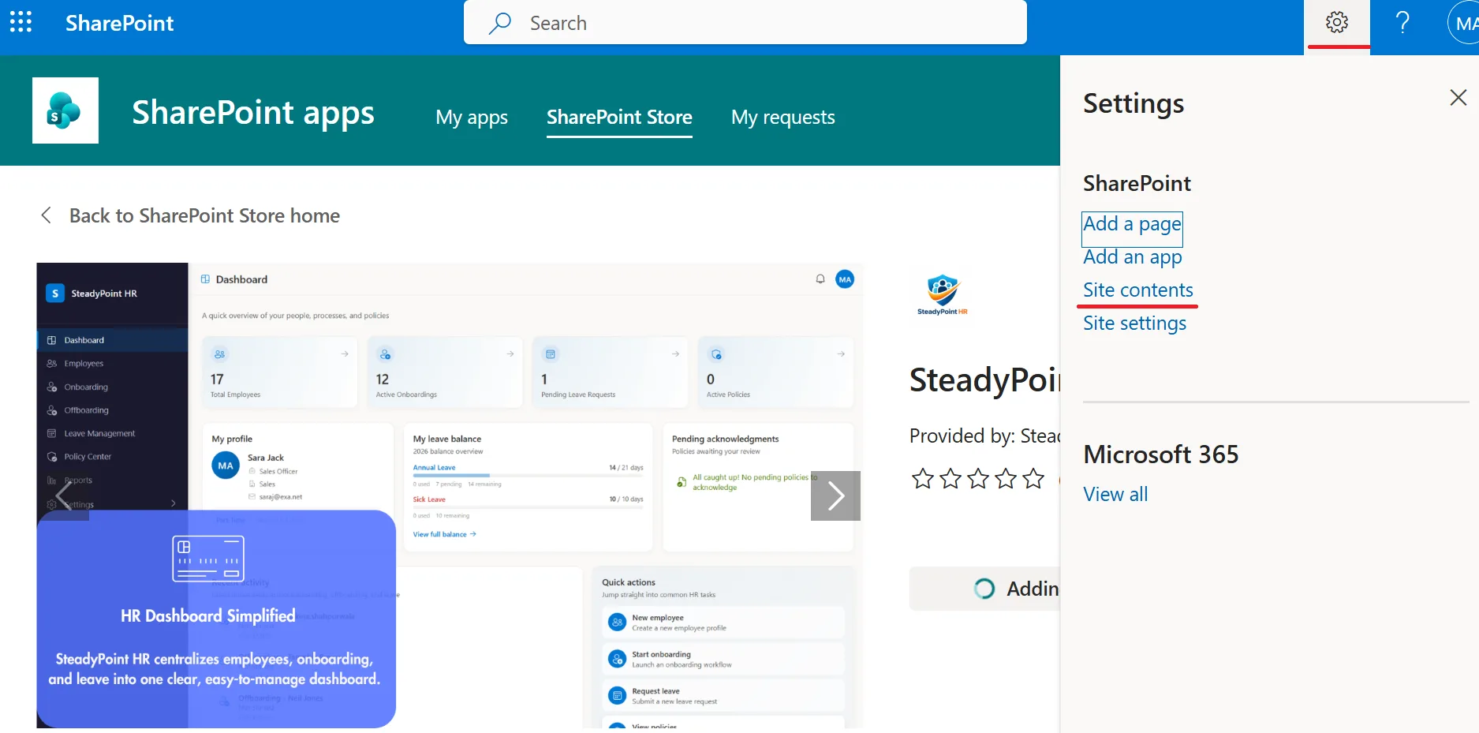Show previous screenshot with left arrow

click(x=63, y=496)
